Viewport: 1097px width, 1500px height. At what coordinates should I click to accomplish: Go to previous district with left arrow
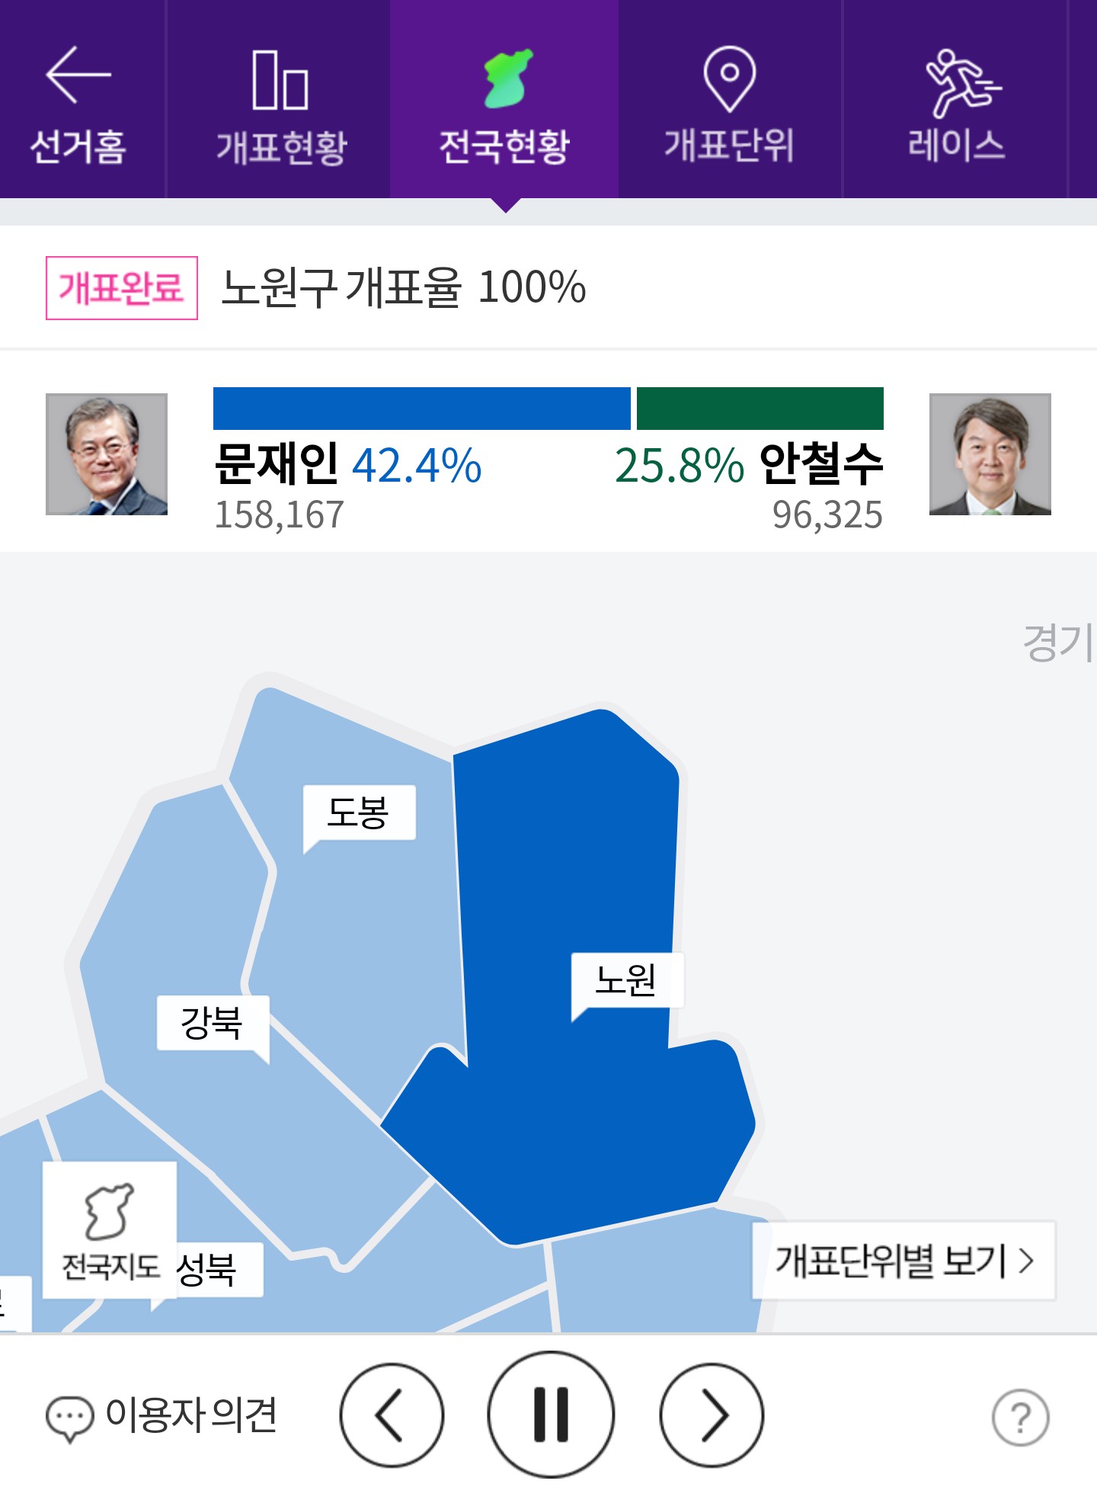(392, 1415)
